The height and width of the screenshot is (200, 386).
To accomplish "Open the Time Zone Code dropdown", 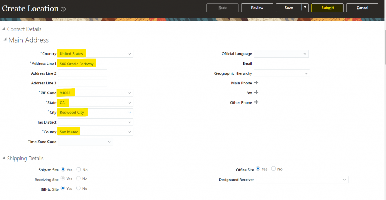I will [109, 142].
